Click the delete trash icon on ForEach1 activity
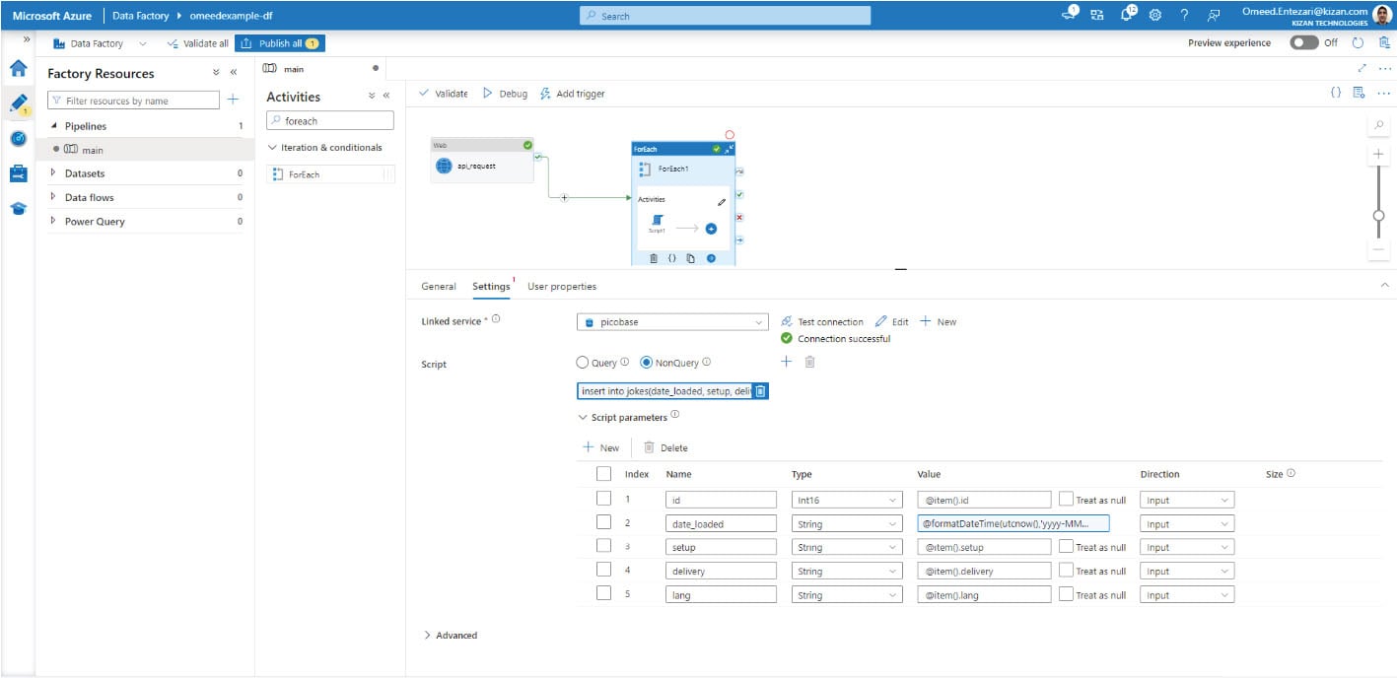Viewport: 1397px width, 679px height. point(653,257)
